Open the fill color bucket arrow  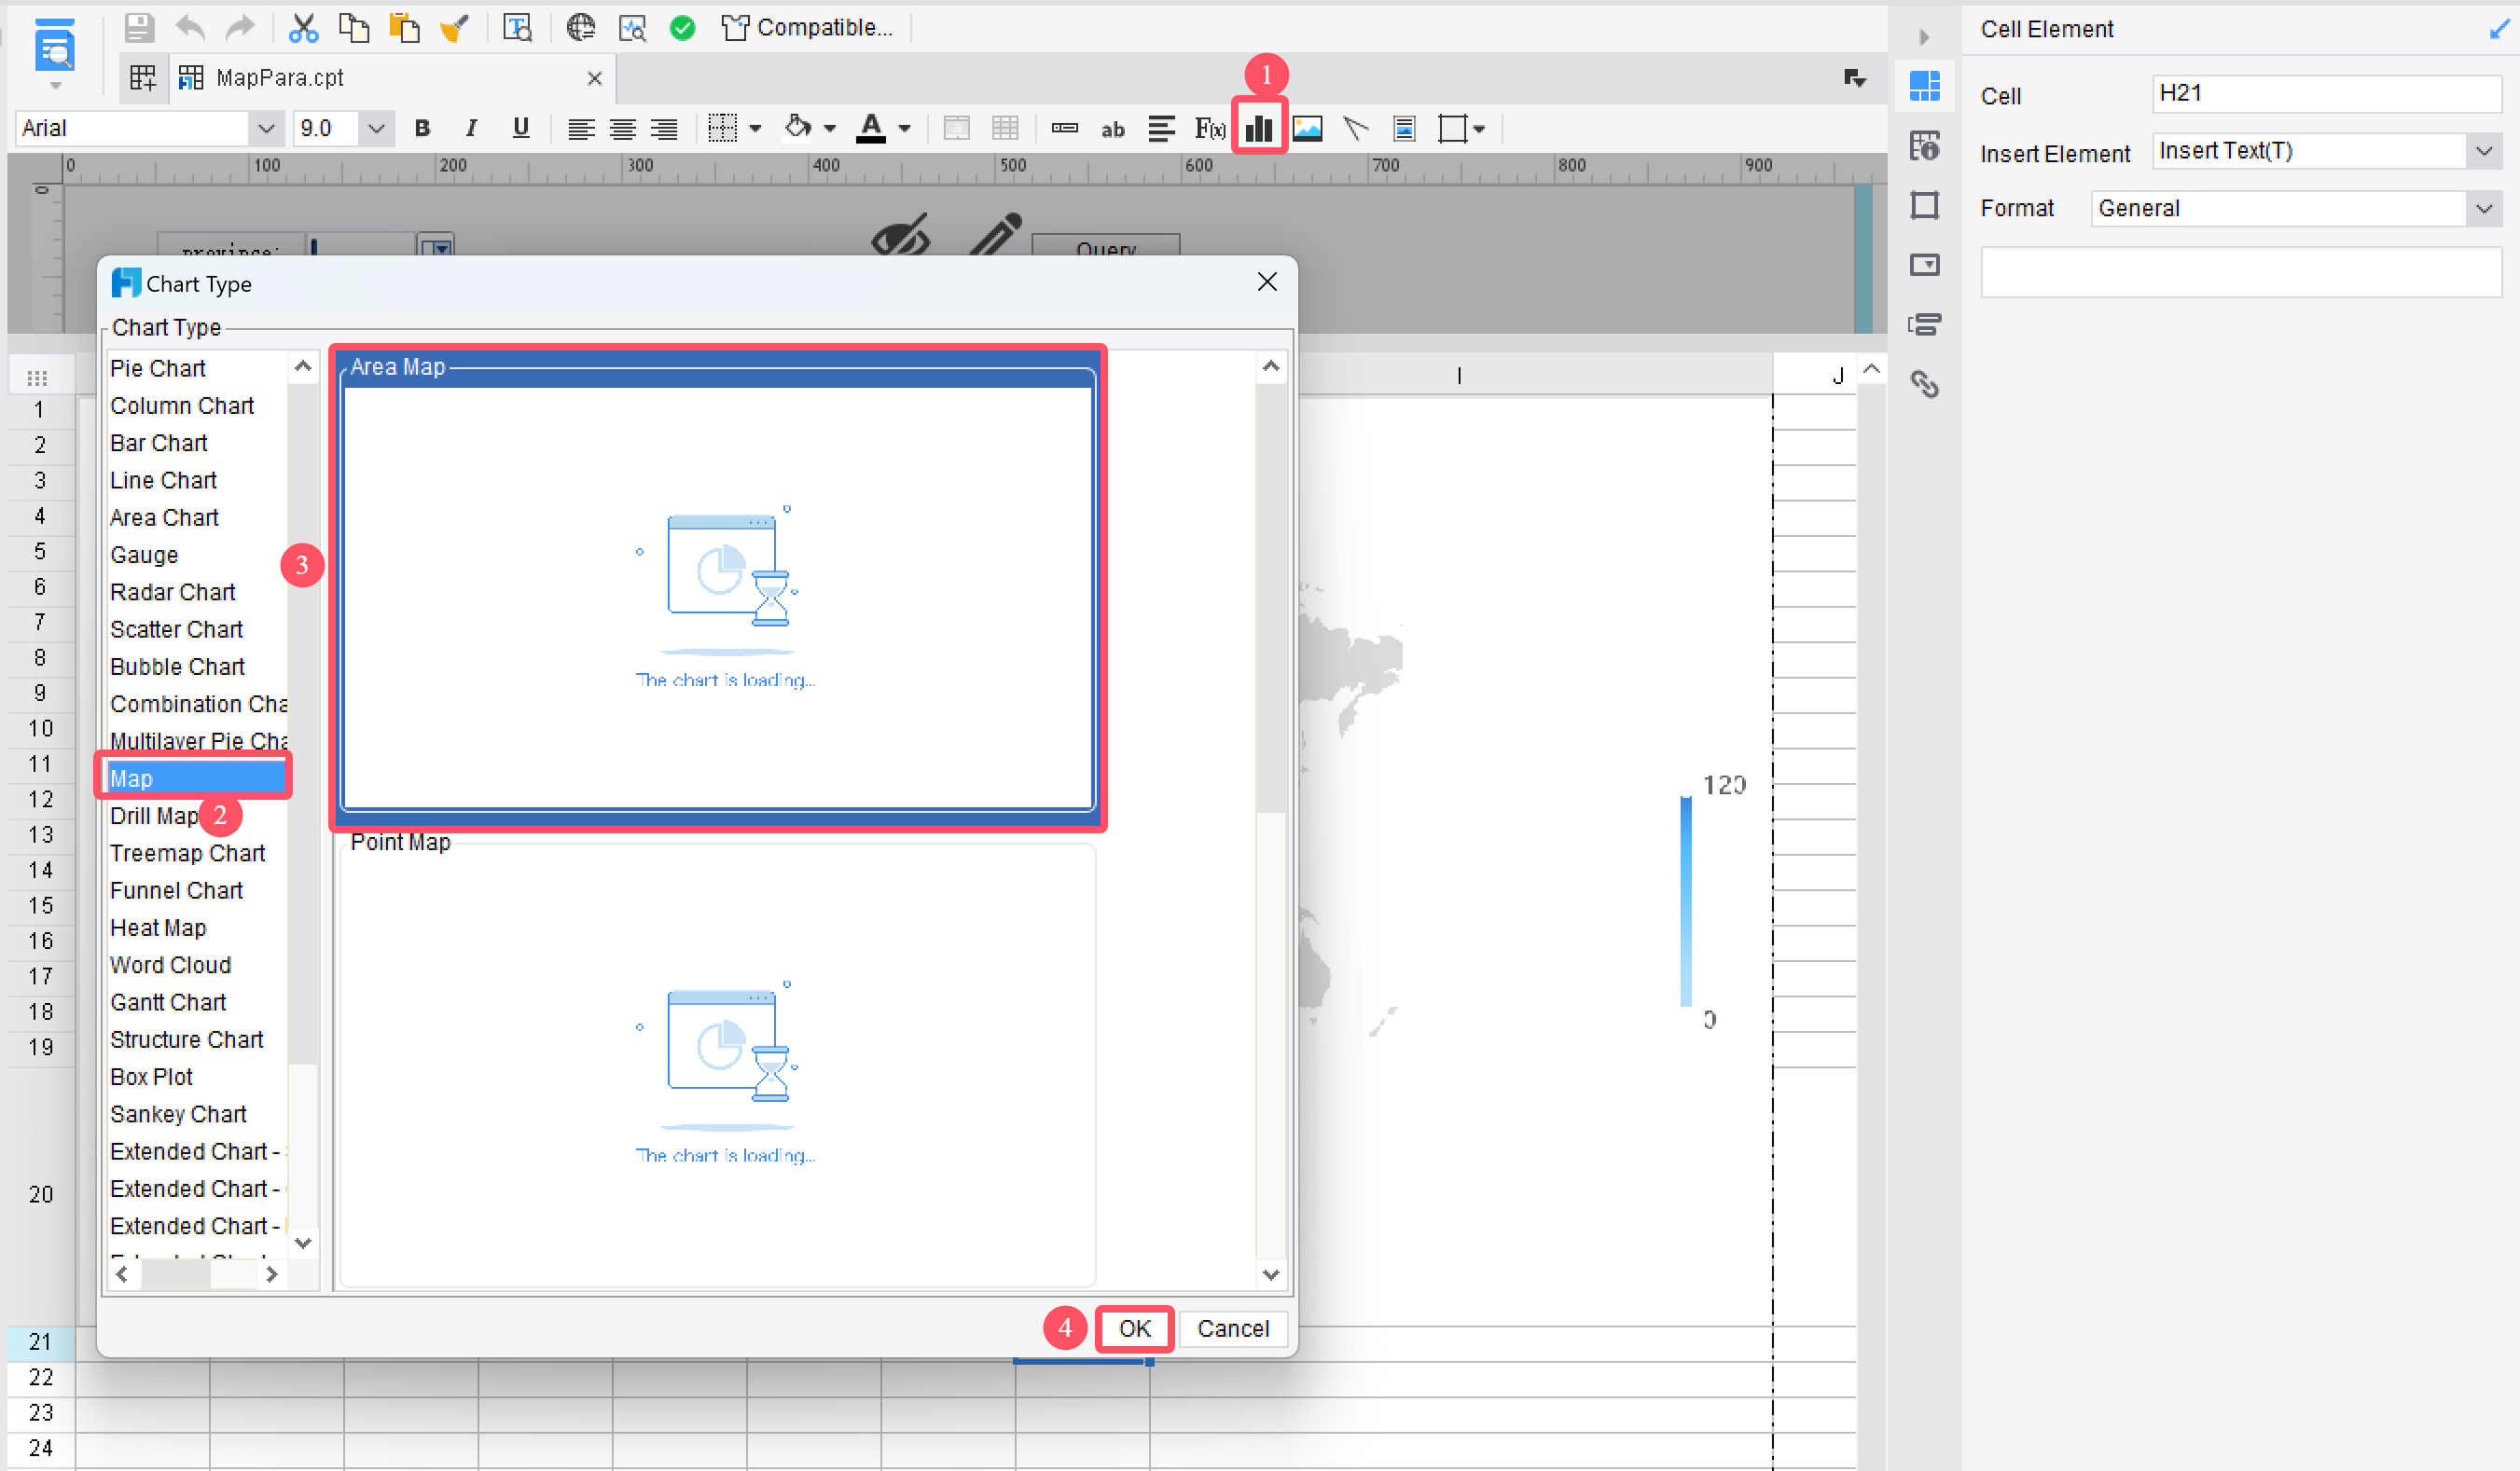[x=829, y=128]
